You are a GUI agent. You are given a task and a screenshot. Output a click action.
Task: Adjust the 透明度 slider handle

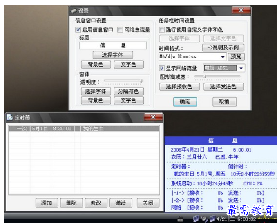click(141, 81)
